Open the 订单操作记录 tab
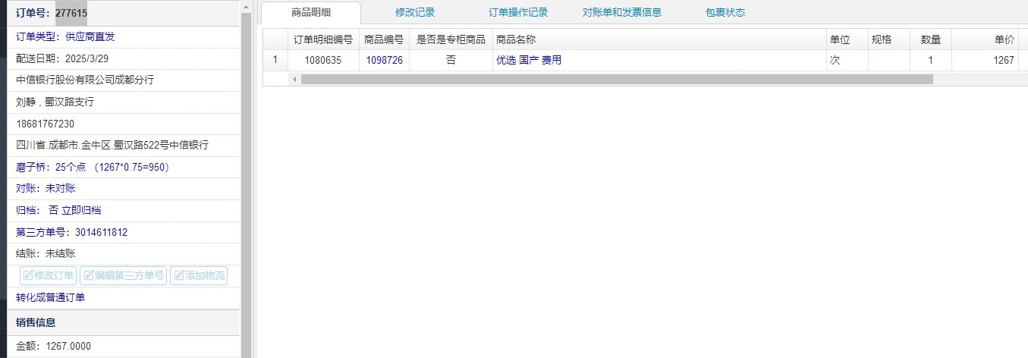 click(518, 13)
